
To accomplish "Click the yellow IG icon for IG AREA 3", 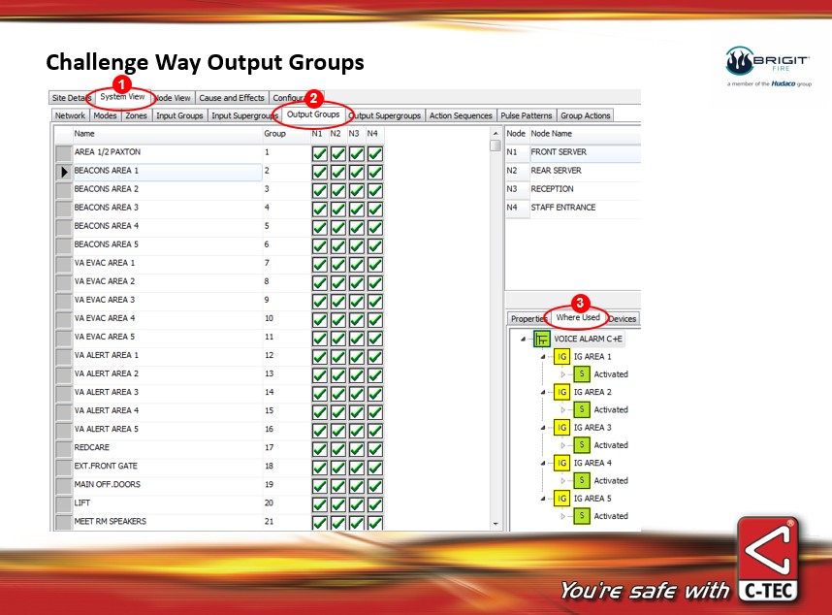I will 562,428.
